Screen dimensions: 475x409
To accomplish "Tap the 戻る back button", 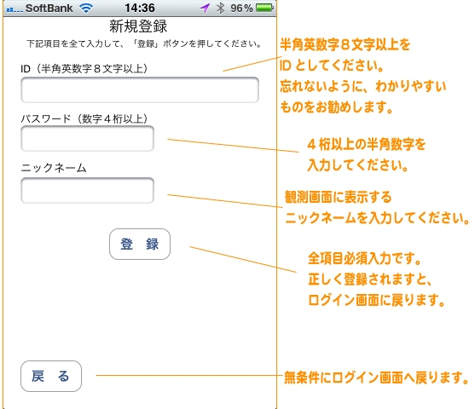I will click(x=51, y=376).
